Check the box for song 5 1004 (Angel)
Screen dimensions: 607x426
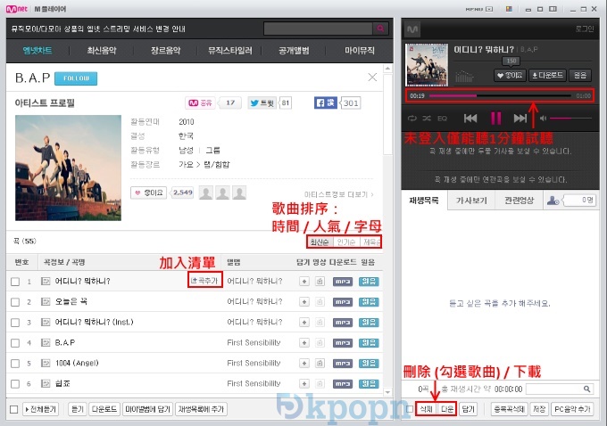click(x=15, y=364)
